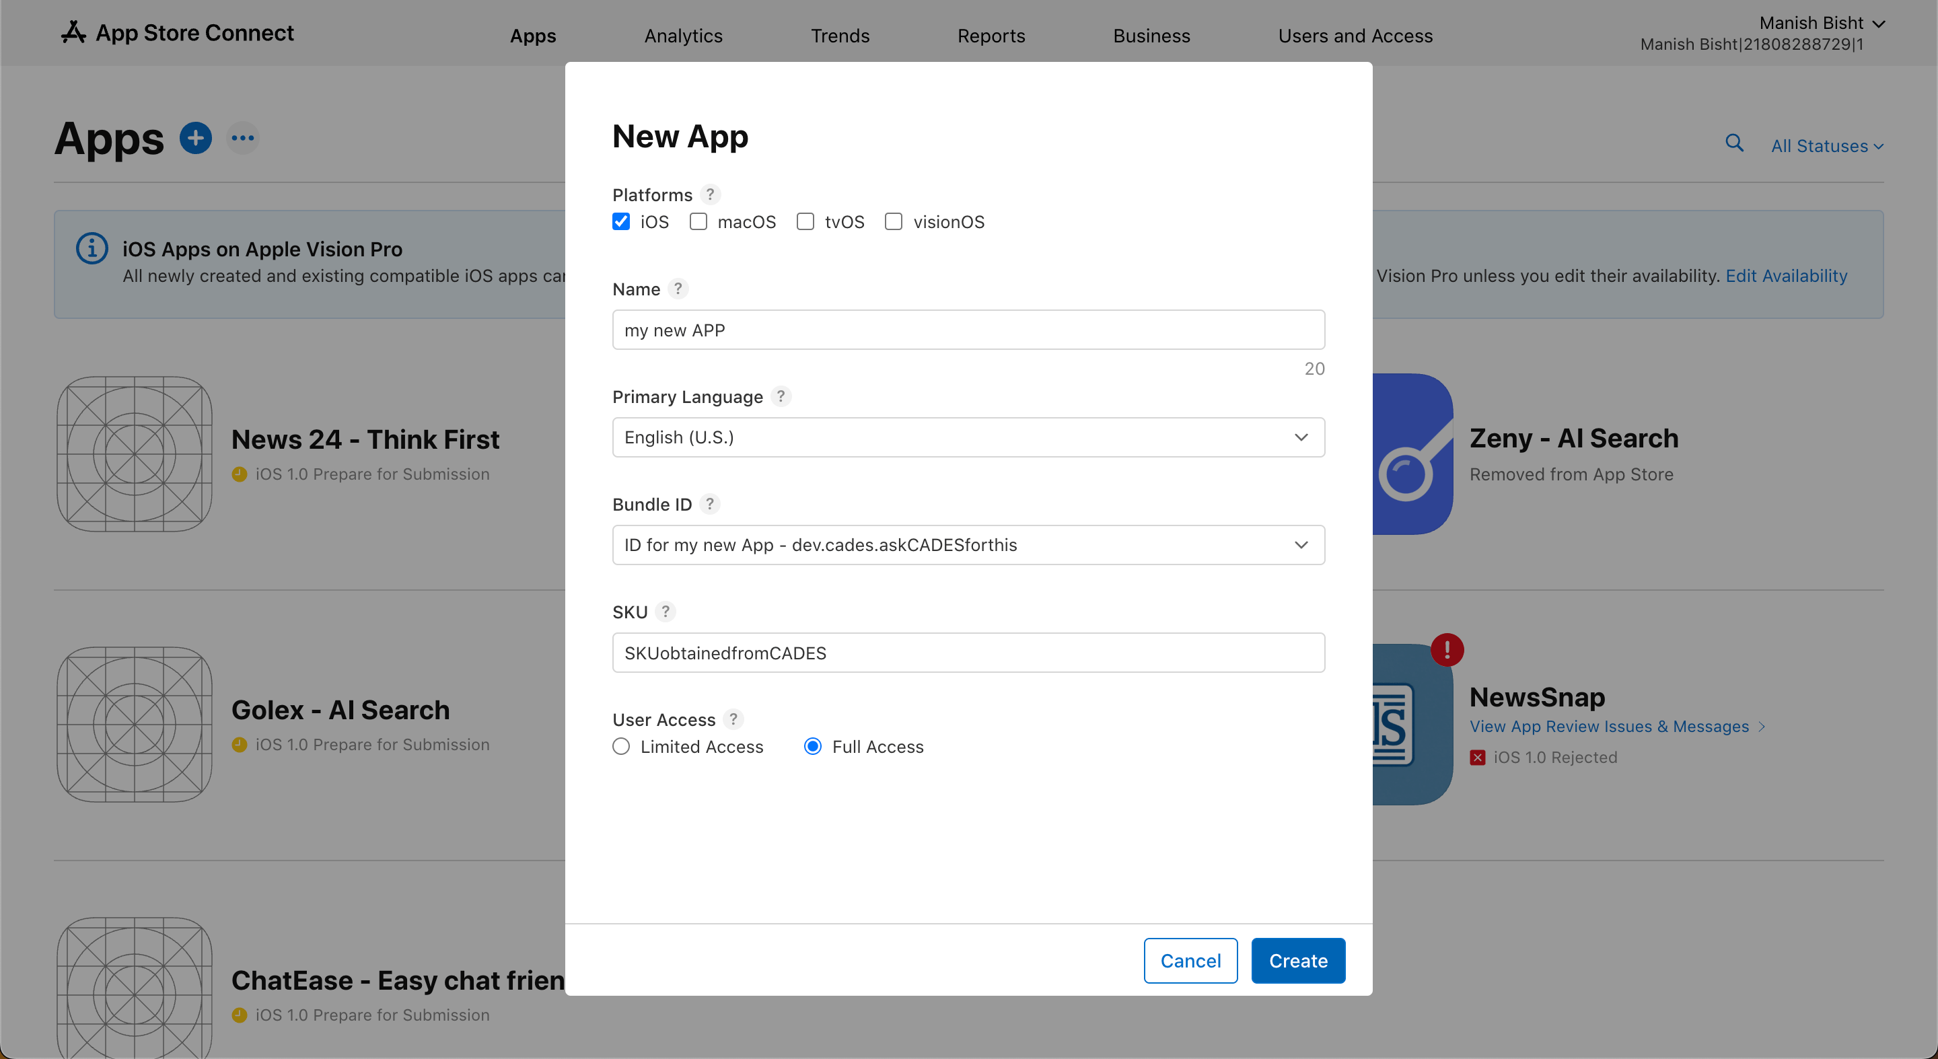Click yellow status dot for News 24

[x=240, y=474]
